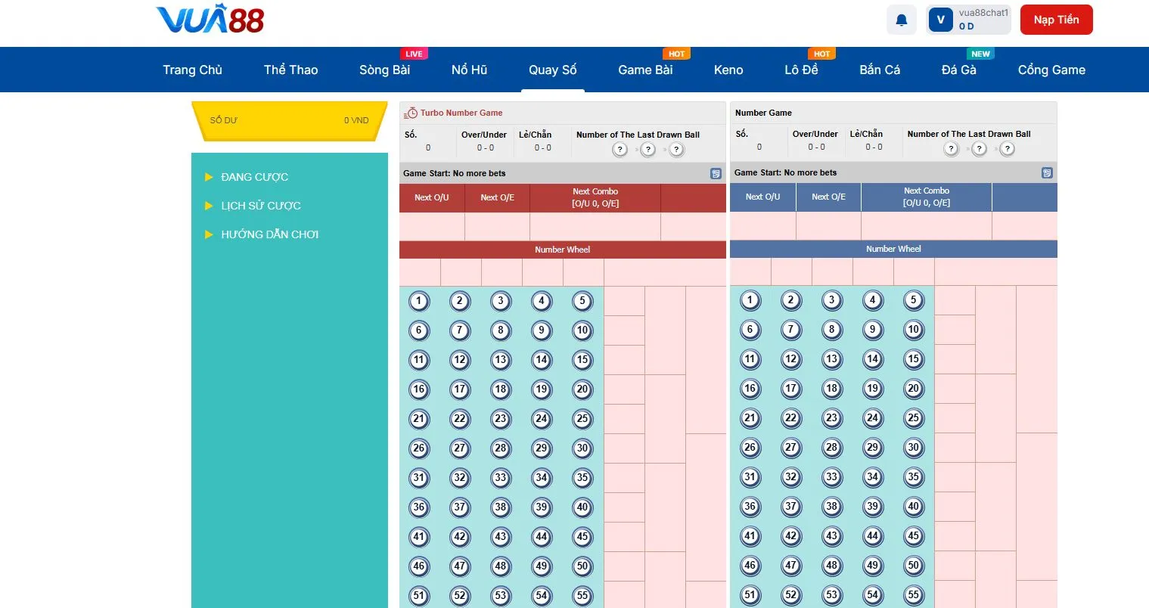
Task: Pick ball 12 in Turbo Number Game
Action: click(460, 360)
